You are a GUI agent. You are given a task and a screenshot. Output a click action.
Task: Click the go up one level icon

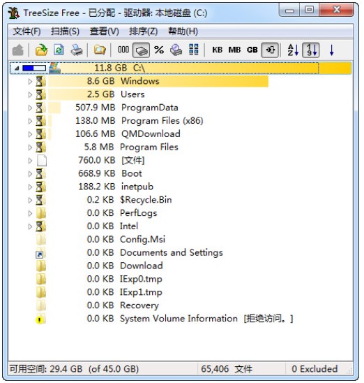(18, 50)
